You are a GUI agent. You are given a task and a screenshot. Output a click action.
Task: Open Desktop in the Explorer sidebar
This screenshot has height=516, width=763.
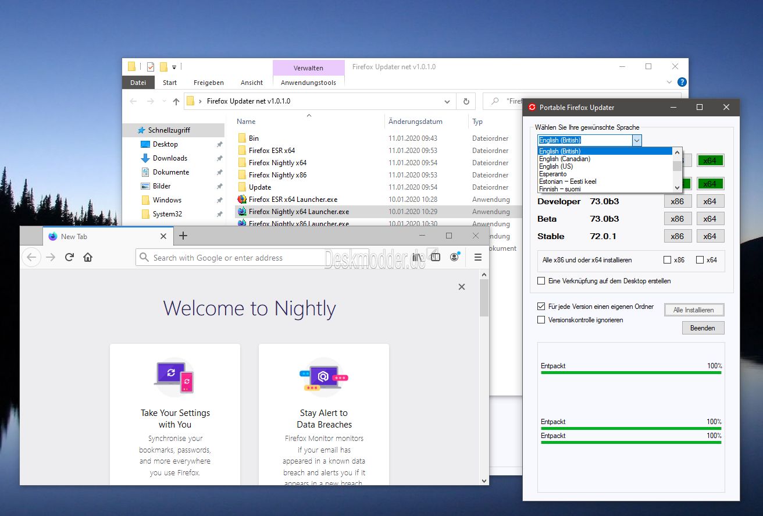tap(165, 144)
